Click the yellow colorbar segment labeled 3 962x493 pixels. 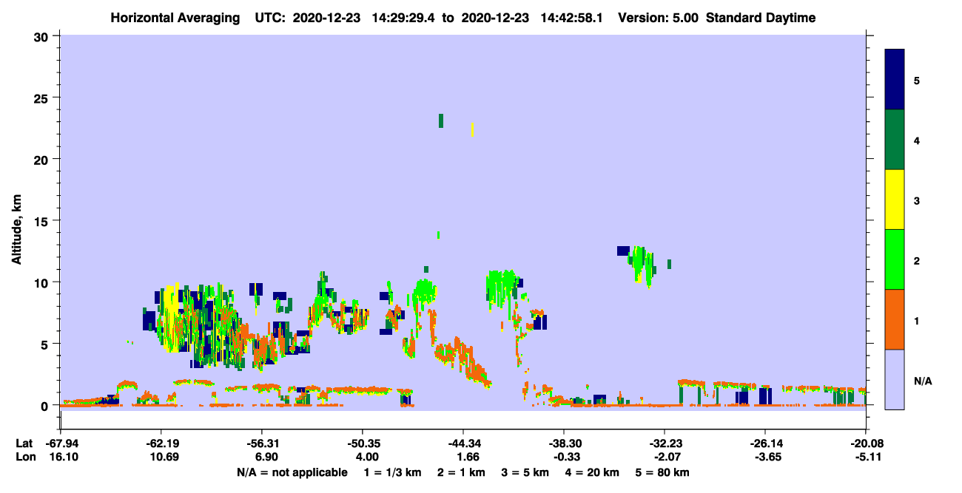[x=895, y=200]
